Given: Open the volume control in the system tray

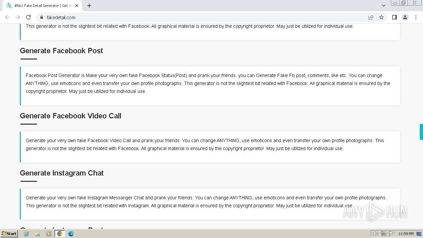Looking at the screenshot, I should click(375, 234).
